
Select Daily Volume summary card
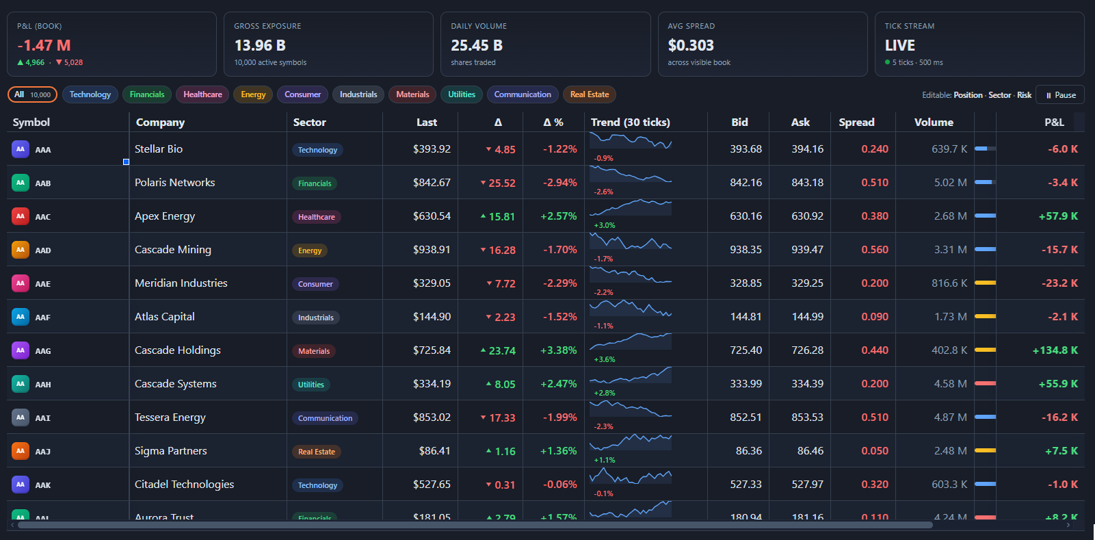click(x=546, y=44)
